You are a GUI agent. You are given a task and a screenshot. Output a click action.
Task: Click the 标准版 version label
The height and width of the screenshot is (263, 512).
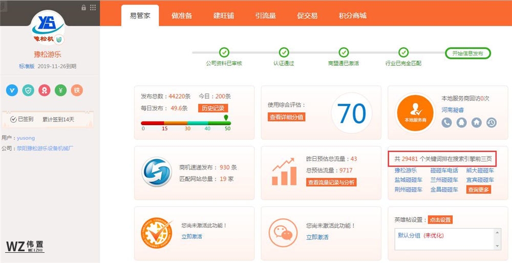tap(27, 66)
